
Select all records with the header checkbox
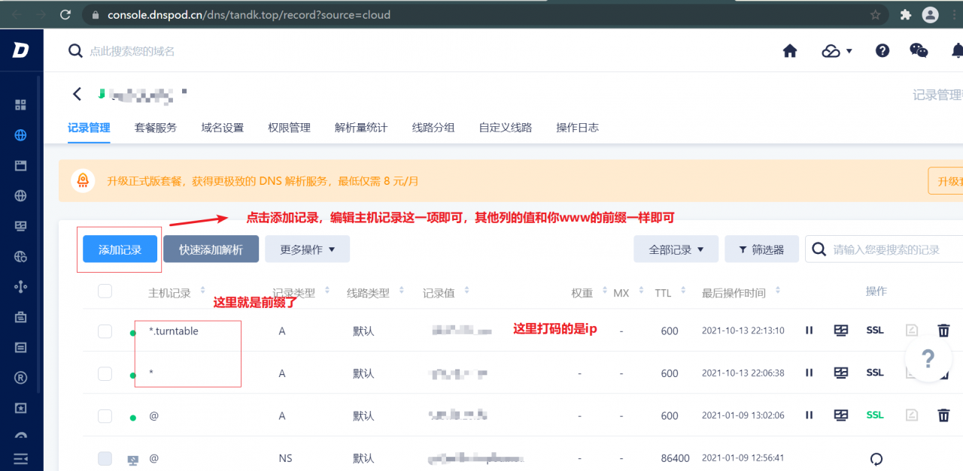pyautogui.click(x=105, y=291)
